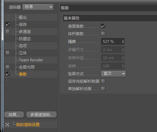Select 我的渲染设置 preset

(28, 125)
